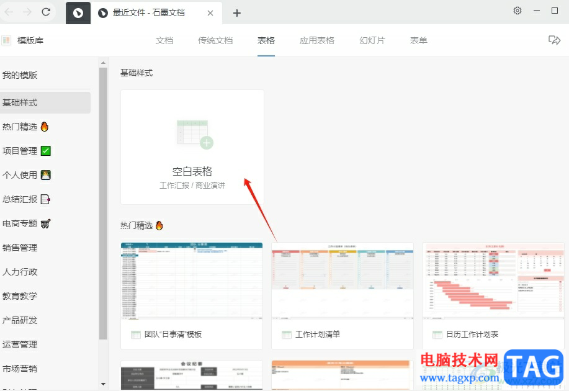Open a new tab with plus button

coord(237,13)
